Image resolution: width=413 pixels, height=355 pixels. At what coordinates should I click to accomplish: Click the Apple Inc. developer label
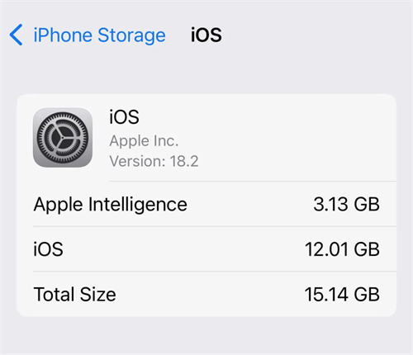[x=144, y=141]
